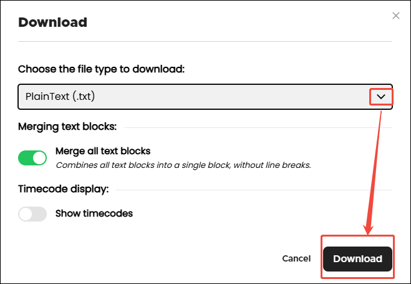Close the Download dialog with the X
This screenshot has width=411, height=284.
pos(395,16)
